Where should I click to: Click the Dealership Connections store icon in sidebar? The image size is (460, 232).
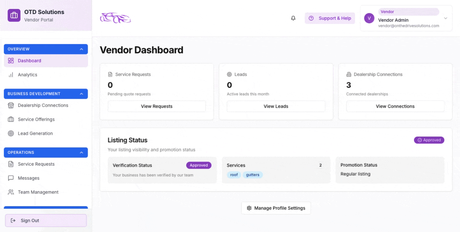pos(11,105)
